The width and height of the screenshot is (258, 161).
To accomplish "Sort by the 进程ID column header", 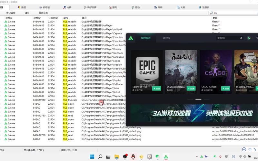I will [37, 18].
